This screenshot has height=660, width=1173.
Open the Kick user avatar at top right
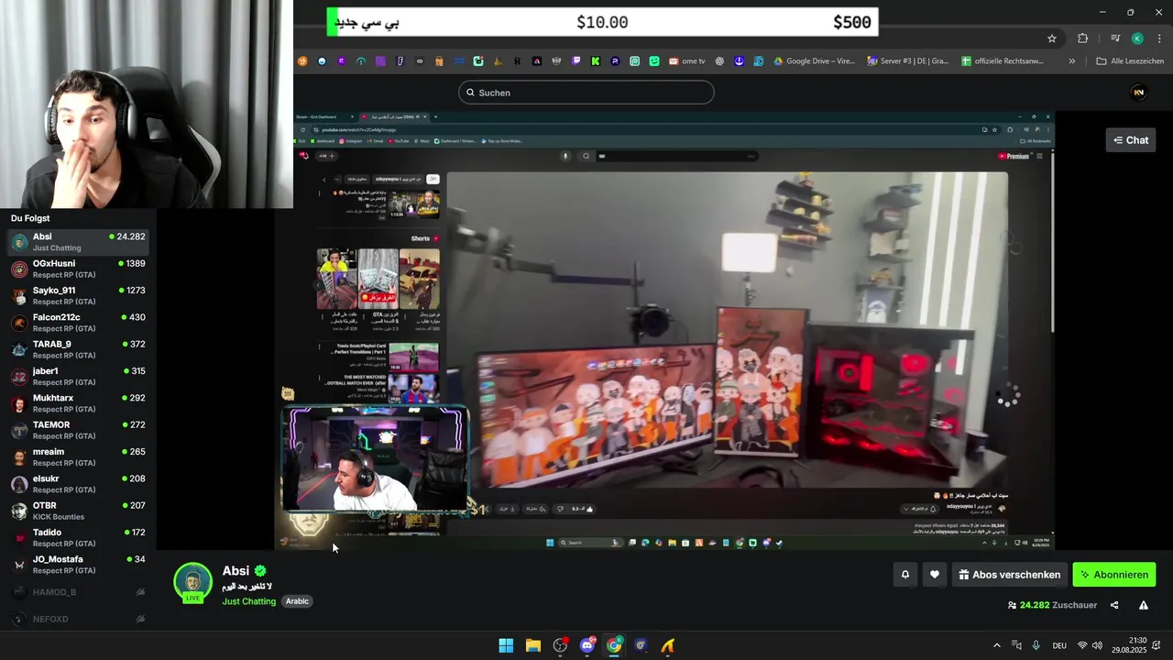click(1139, 93)
